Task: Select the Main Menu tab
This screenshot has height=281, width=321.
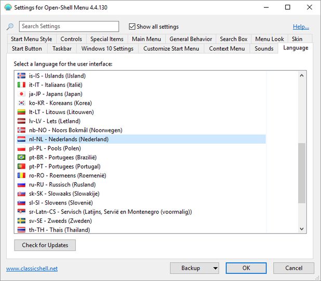Action: tap(146, 39)
